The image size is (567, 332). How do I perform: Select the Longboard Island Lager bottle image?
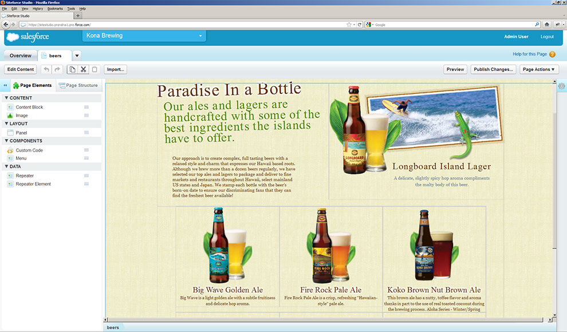pyautogui.click(x=355, y=130)
